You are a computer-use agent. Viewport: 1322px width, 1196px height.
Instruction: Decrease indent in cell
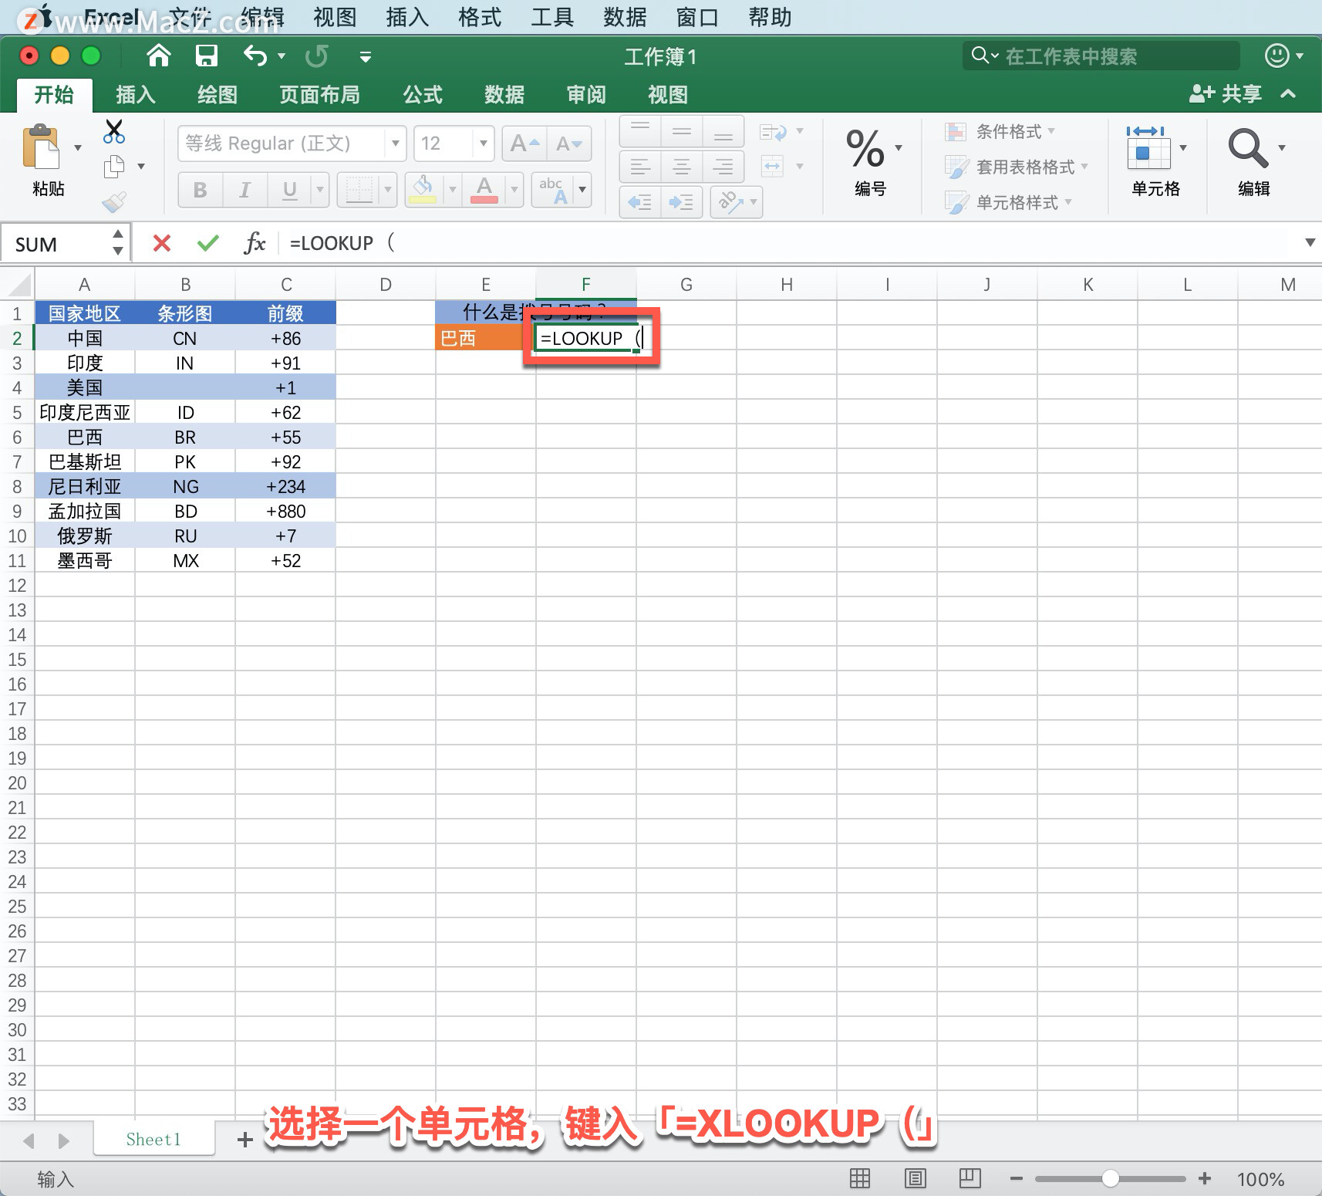point(640,202)
